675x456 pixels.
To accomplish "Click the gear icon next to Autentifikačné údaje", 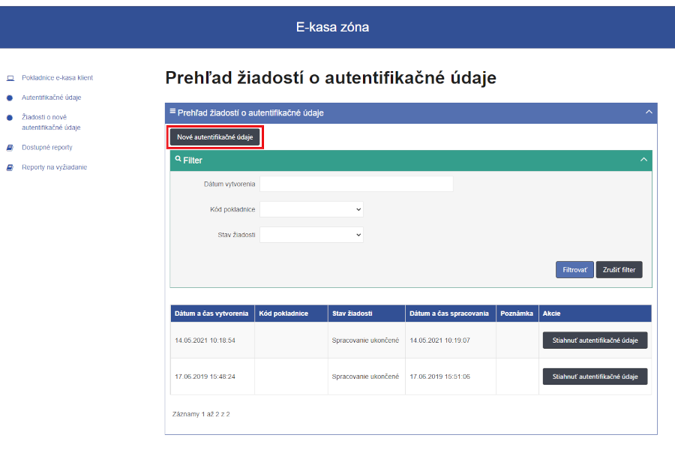I will 10,97.
